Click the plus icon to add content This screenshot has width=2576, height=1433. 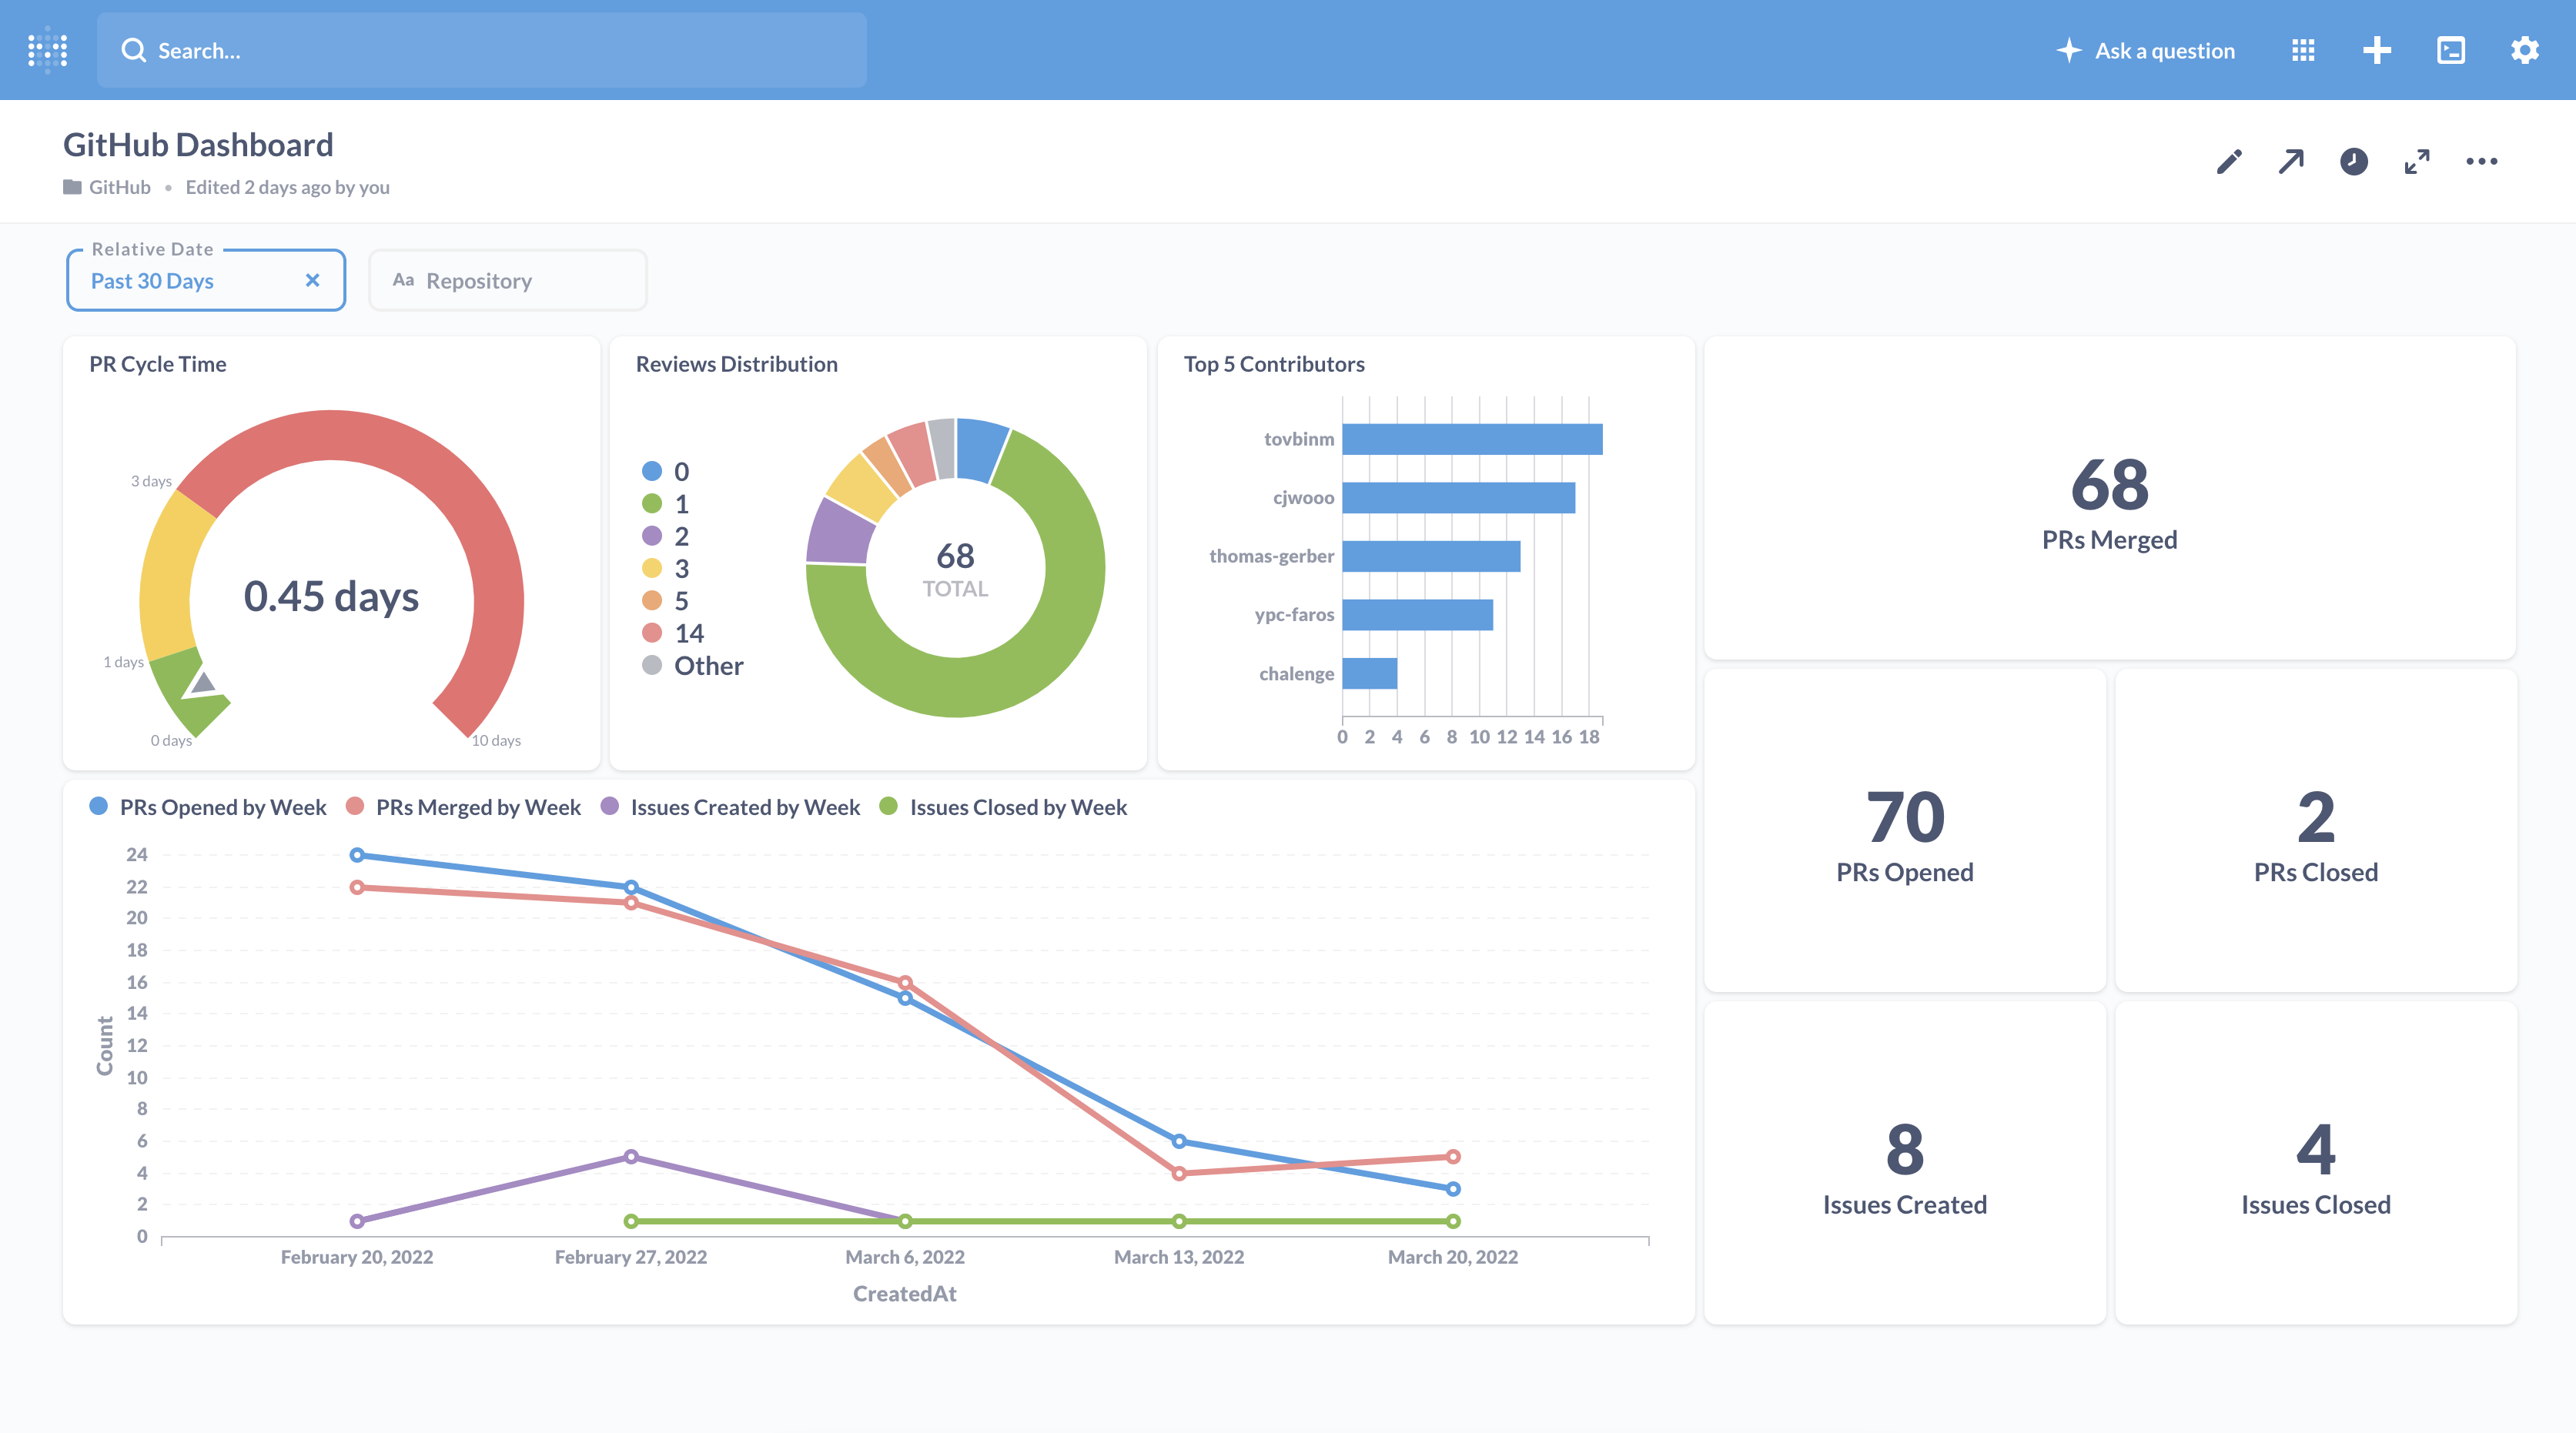click(2377, 48)
